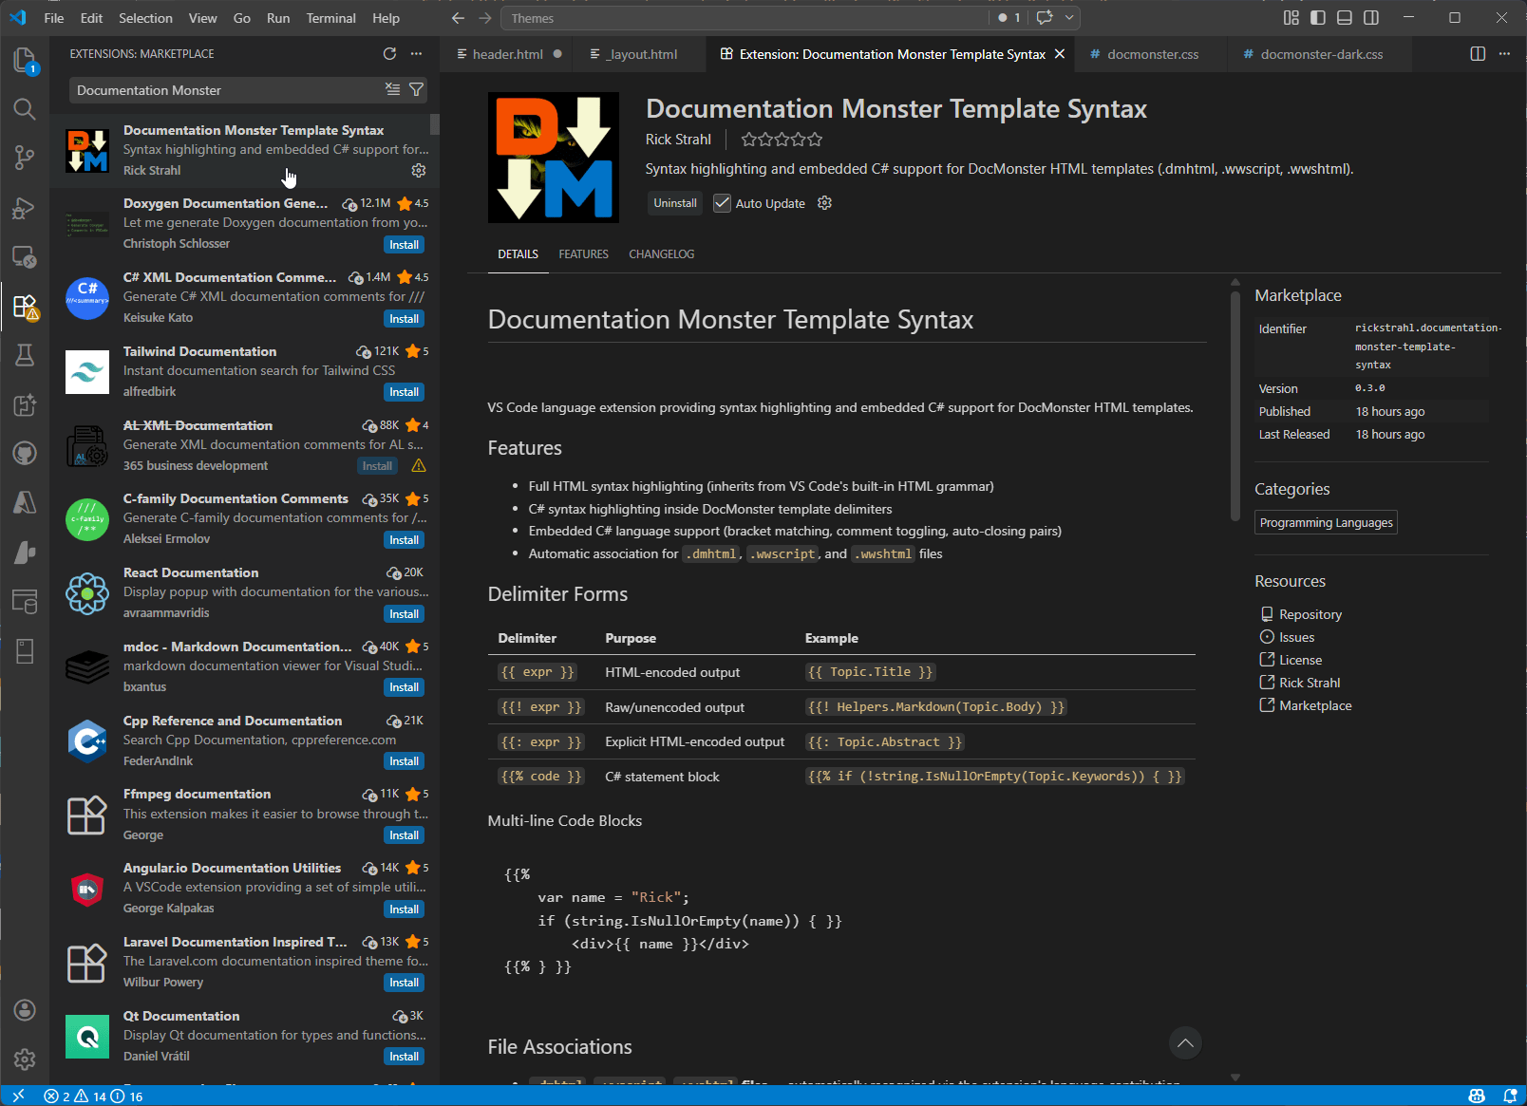This screenshot has width=1527, height=1106.
Task: Open errors and warnings count in status bar
Action: pos(93,1097)
